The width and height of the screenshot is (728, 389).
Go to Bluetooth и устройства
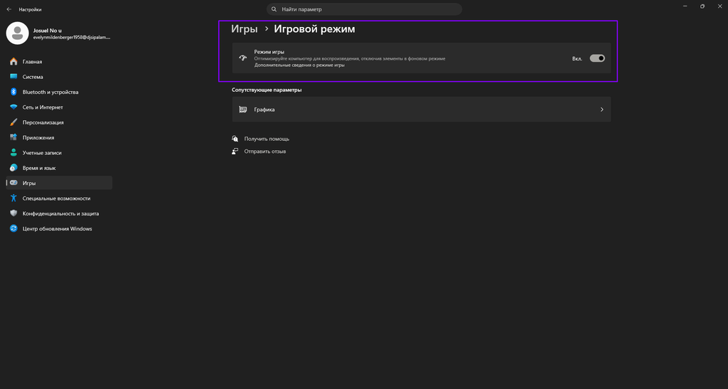(x=59, y=92)
